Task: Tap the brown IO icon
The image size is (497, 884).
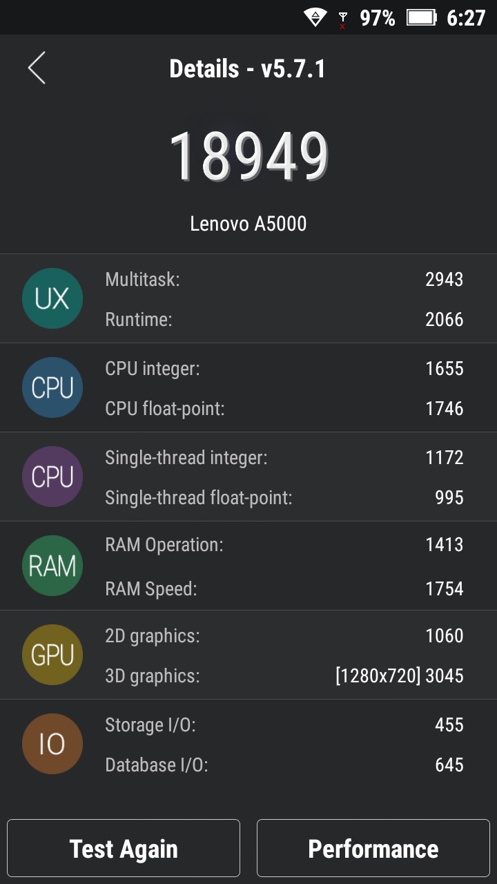Action: 52,744
